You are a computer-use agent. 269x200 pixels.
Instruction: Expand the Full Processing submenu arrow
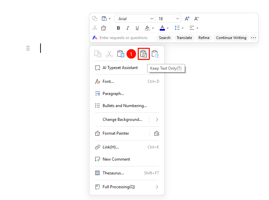click(x=157, y=187)
